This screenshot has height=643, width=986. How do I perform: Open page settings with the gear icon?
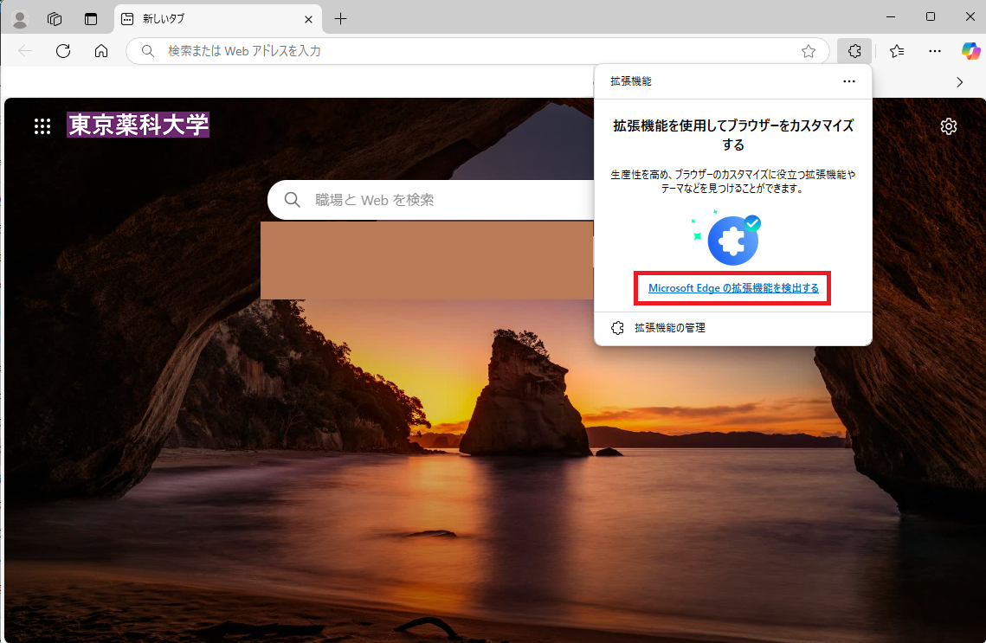point(949,126)
